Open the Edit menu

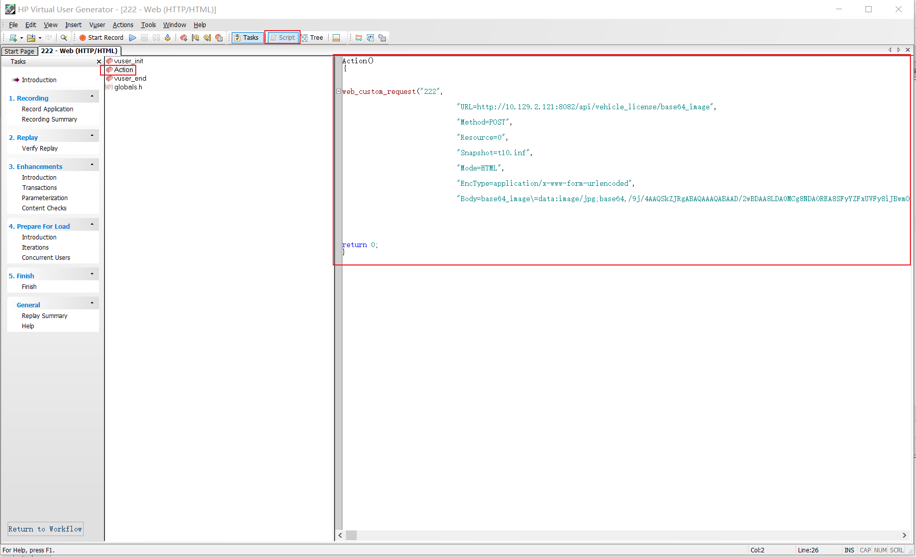(x=31, y=25)
